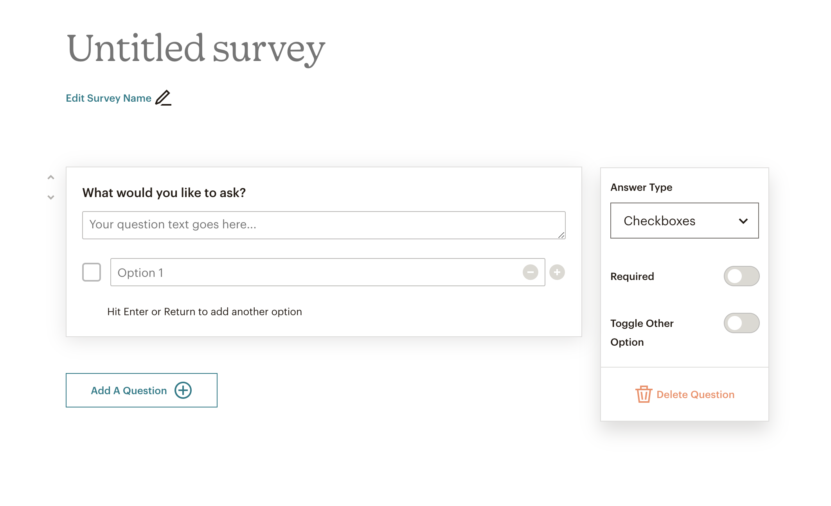Click inside the question text input field

(x=324, y=225)
